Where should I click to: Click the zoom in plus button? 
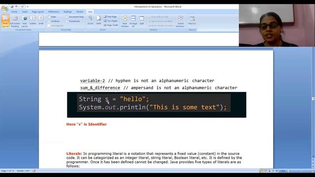(x=313, y=171)
